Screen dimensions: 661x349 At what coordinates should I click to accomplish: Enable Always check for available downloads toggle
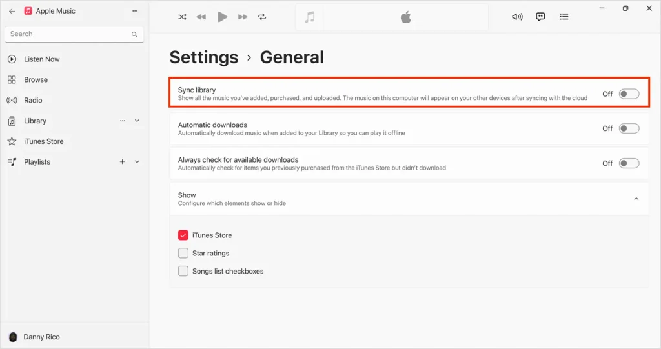629,163
